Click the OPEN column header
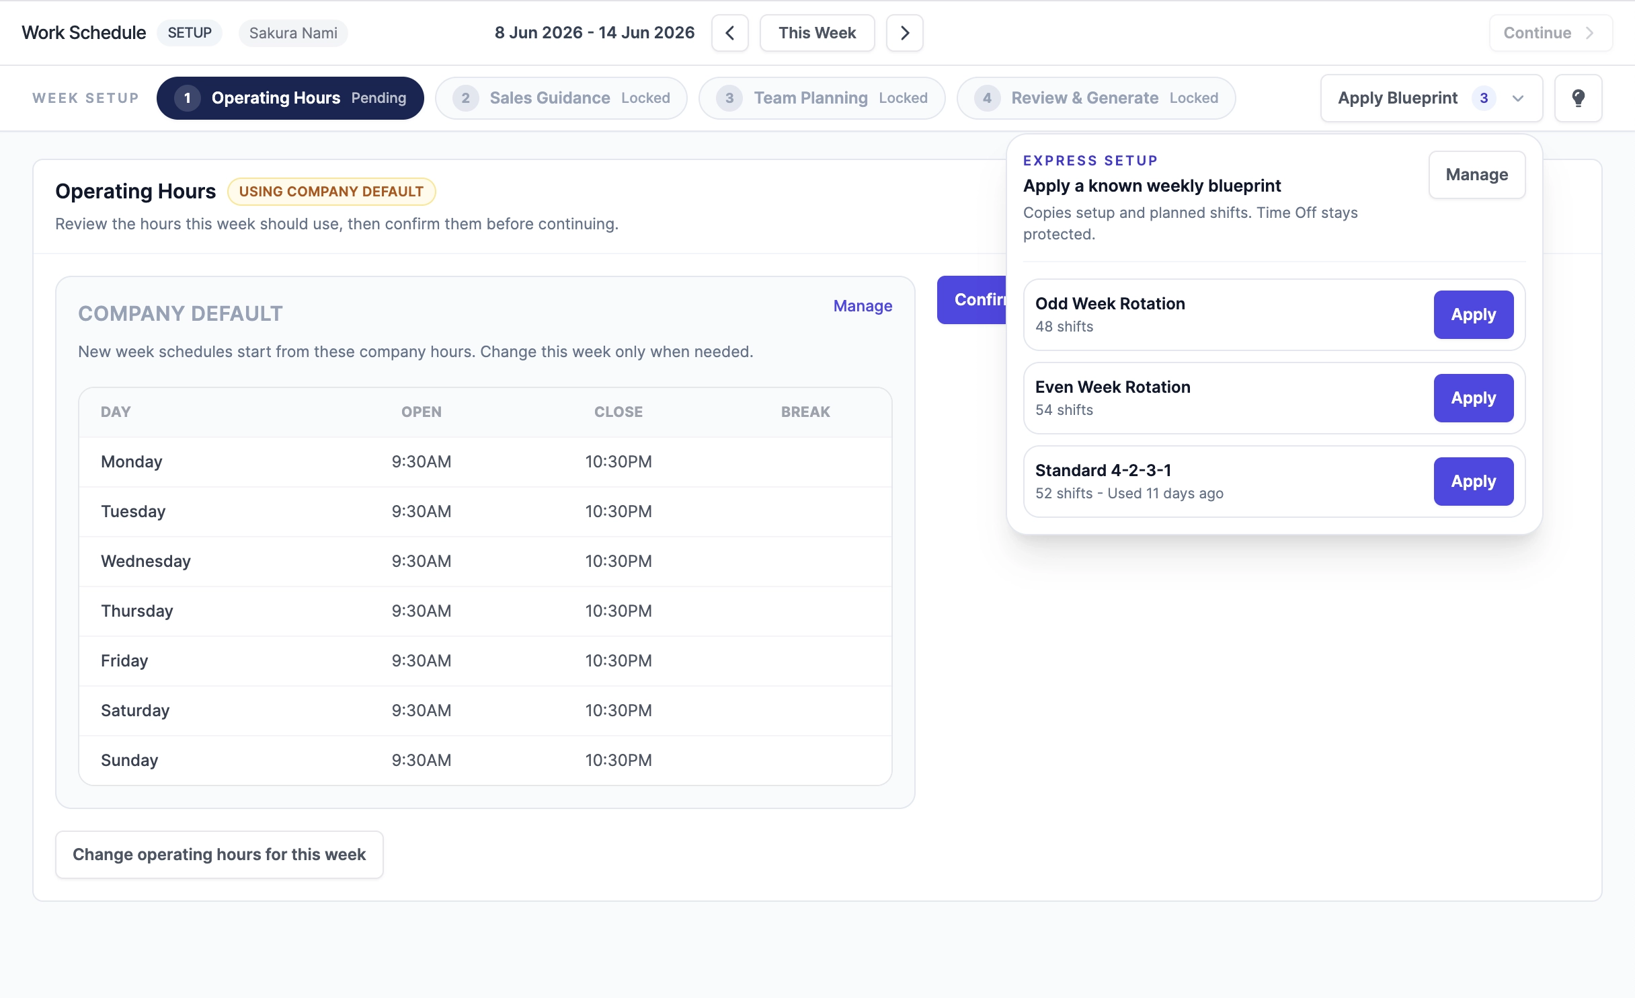The image size is (1635, 998). tap(422, 412)
